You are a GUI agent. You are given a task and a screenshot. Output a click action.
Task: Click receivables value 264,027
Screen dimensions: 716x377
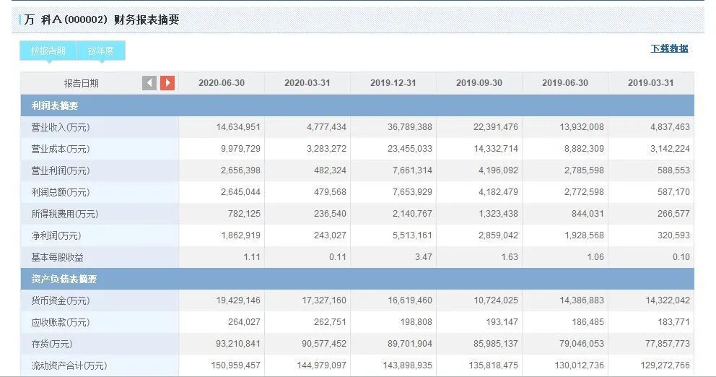coord(244,321)
